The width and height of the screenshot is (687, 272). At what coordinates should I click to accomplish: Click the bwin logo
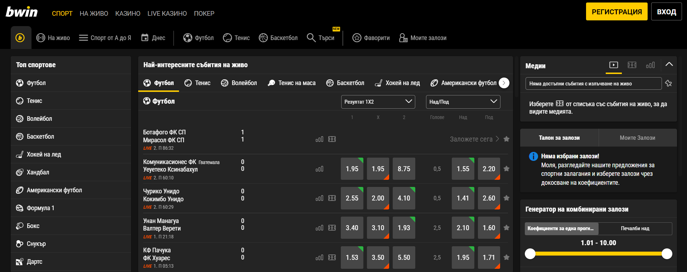(21, 12)
